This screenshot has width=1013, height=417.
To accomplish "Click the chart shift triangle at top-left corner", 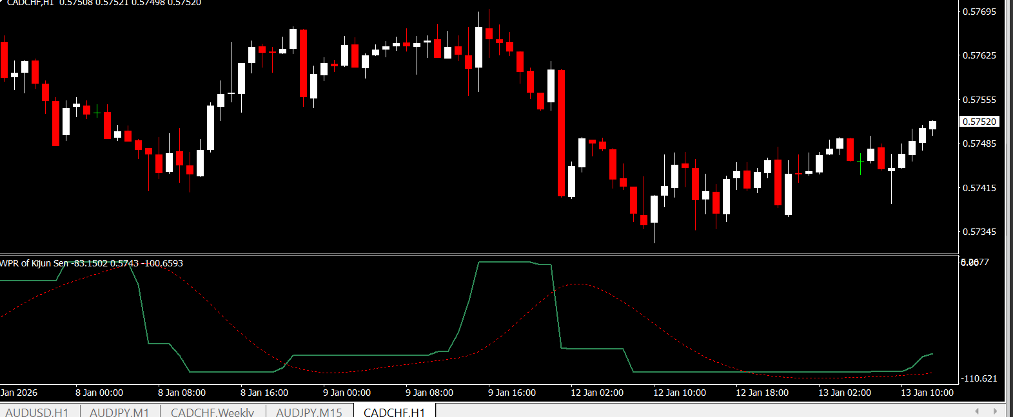I will [2, 2].
